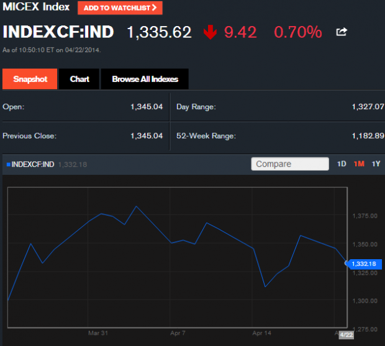This screenshot has width=385, height=346.
Task: Focus the Compare input field
Action: pos(290,164)
